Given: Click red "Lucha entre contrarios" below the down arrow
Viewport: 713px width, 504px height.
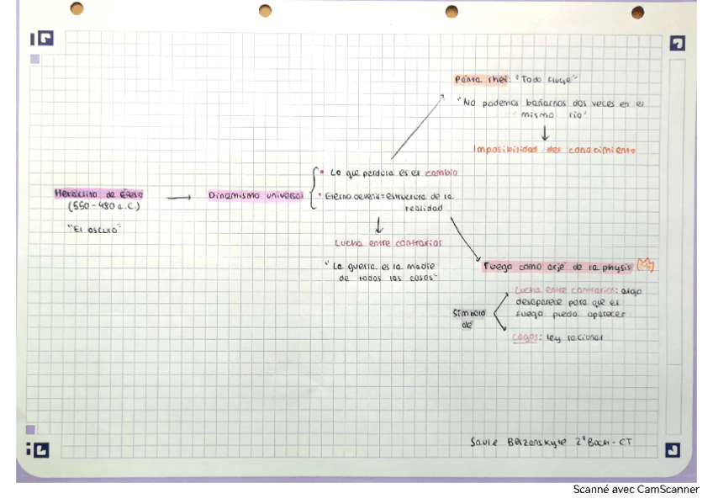Looking at the screenshot, I should (388, 243).
